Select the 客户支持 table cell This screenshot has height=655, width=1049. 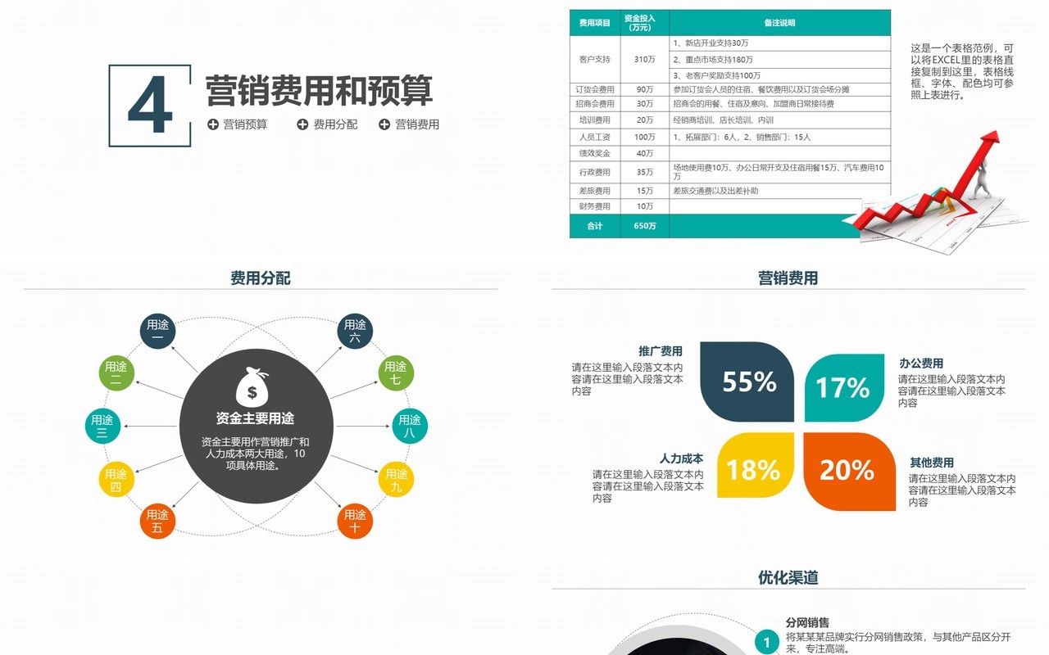click(x=595, y=59)
